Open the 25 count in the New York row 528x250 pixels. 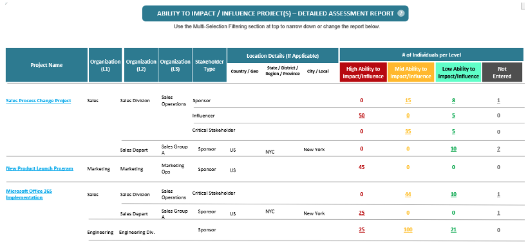[x=362, y=213]
